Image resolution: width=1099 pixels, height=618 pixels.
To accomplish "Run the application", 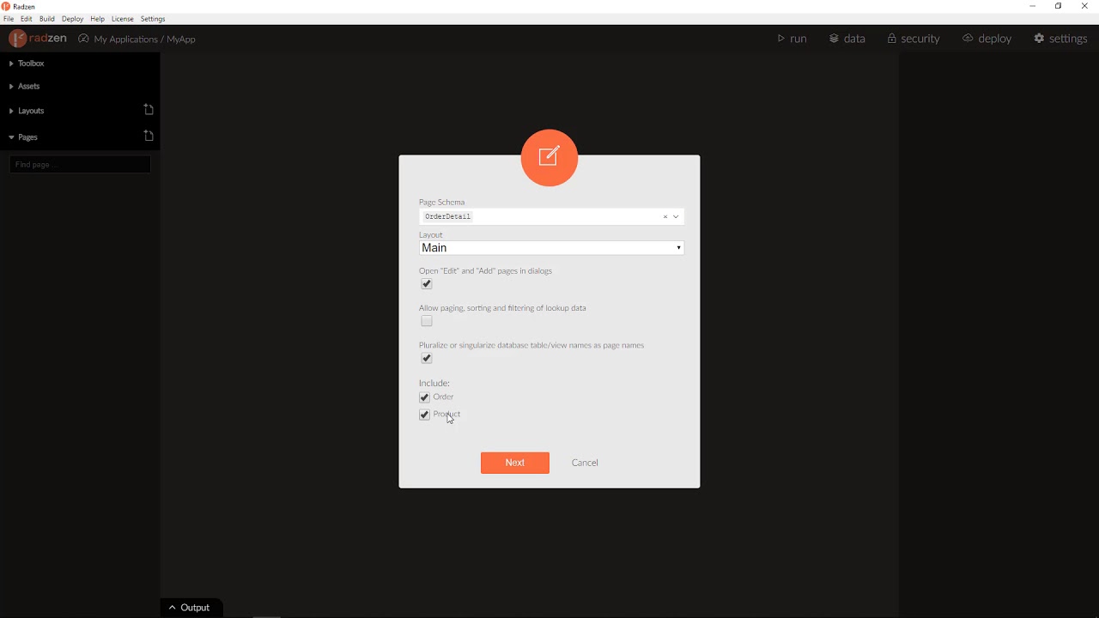I will tap(792, 39).
